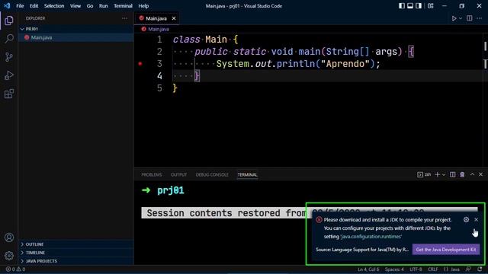
Task: Open Explorer views and more actions ellipsis
Action: pyautogui.click(x=124, y=18)
